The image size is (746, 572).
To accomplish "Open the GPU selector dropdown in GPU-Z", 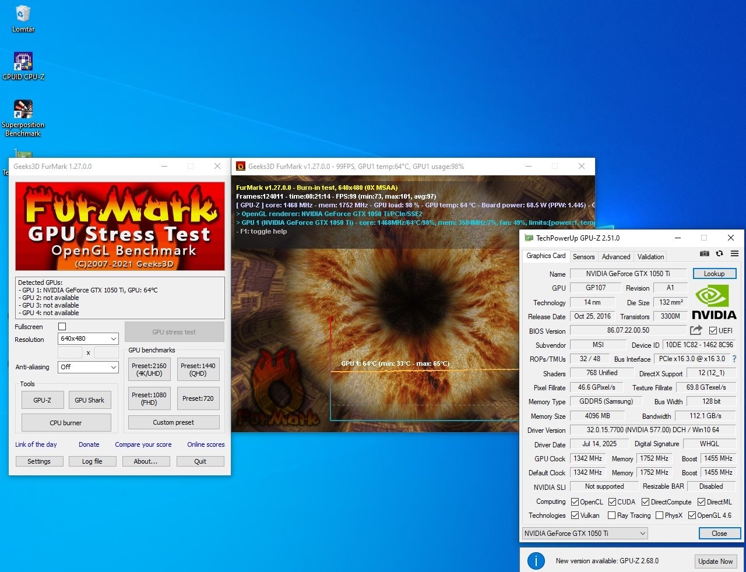I will click(x=585, y=533).
